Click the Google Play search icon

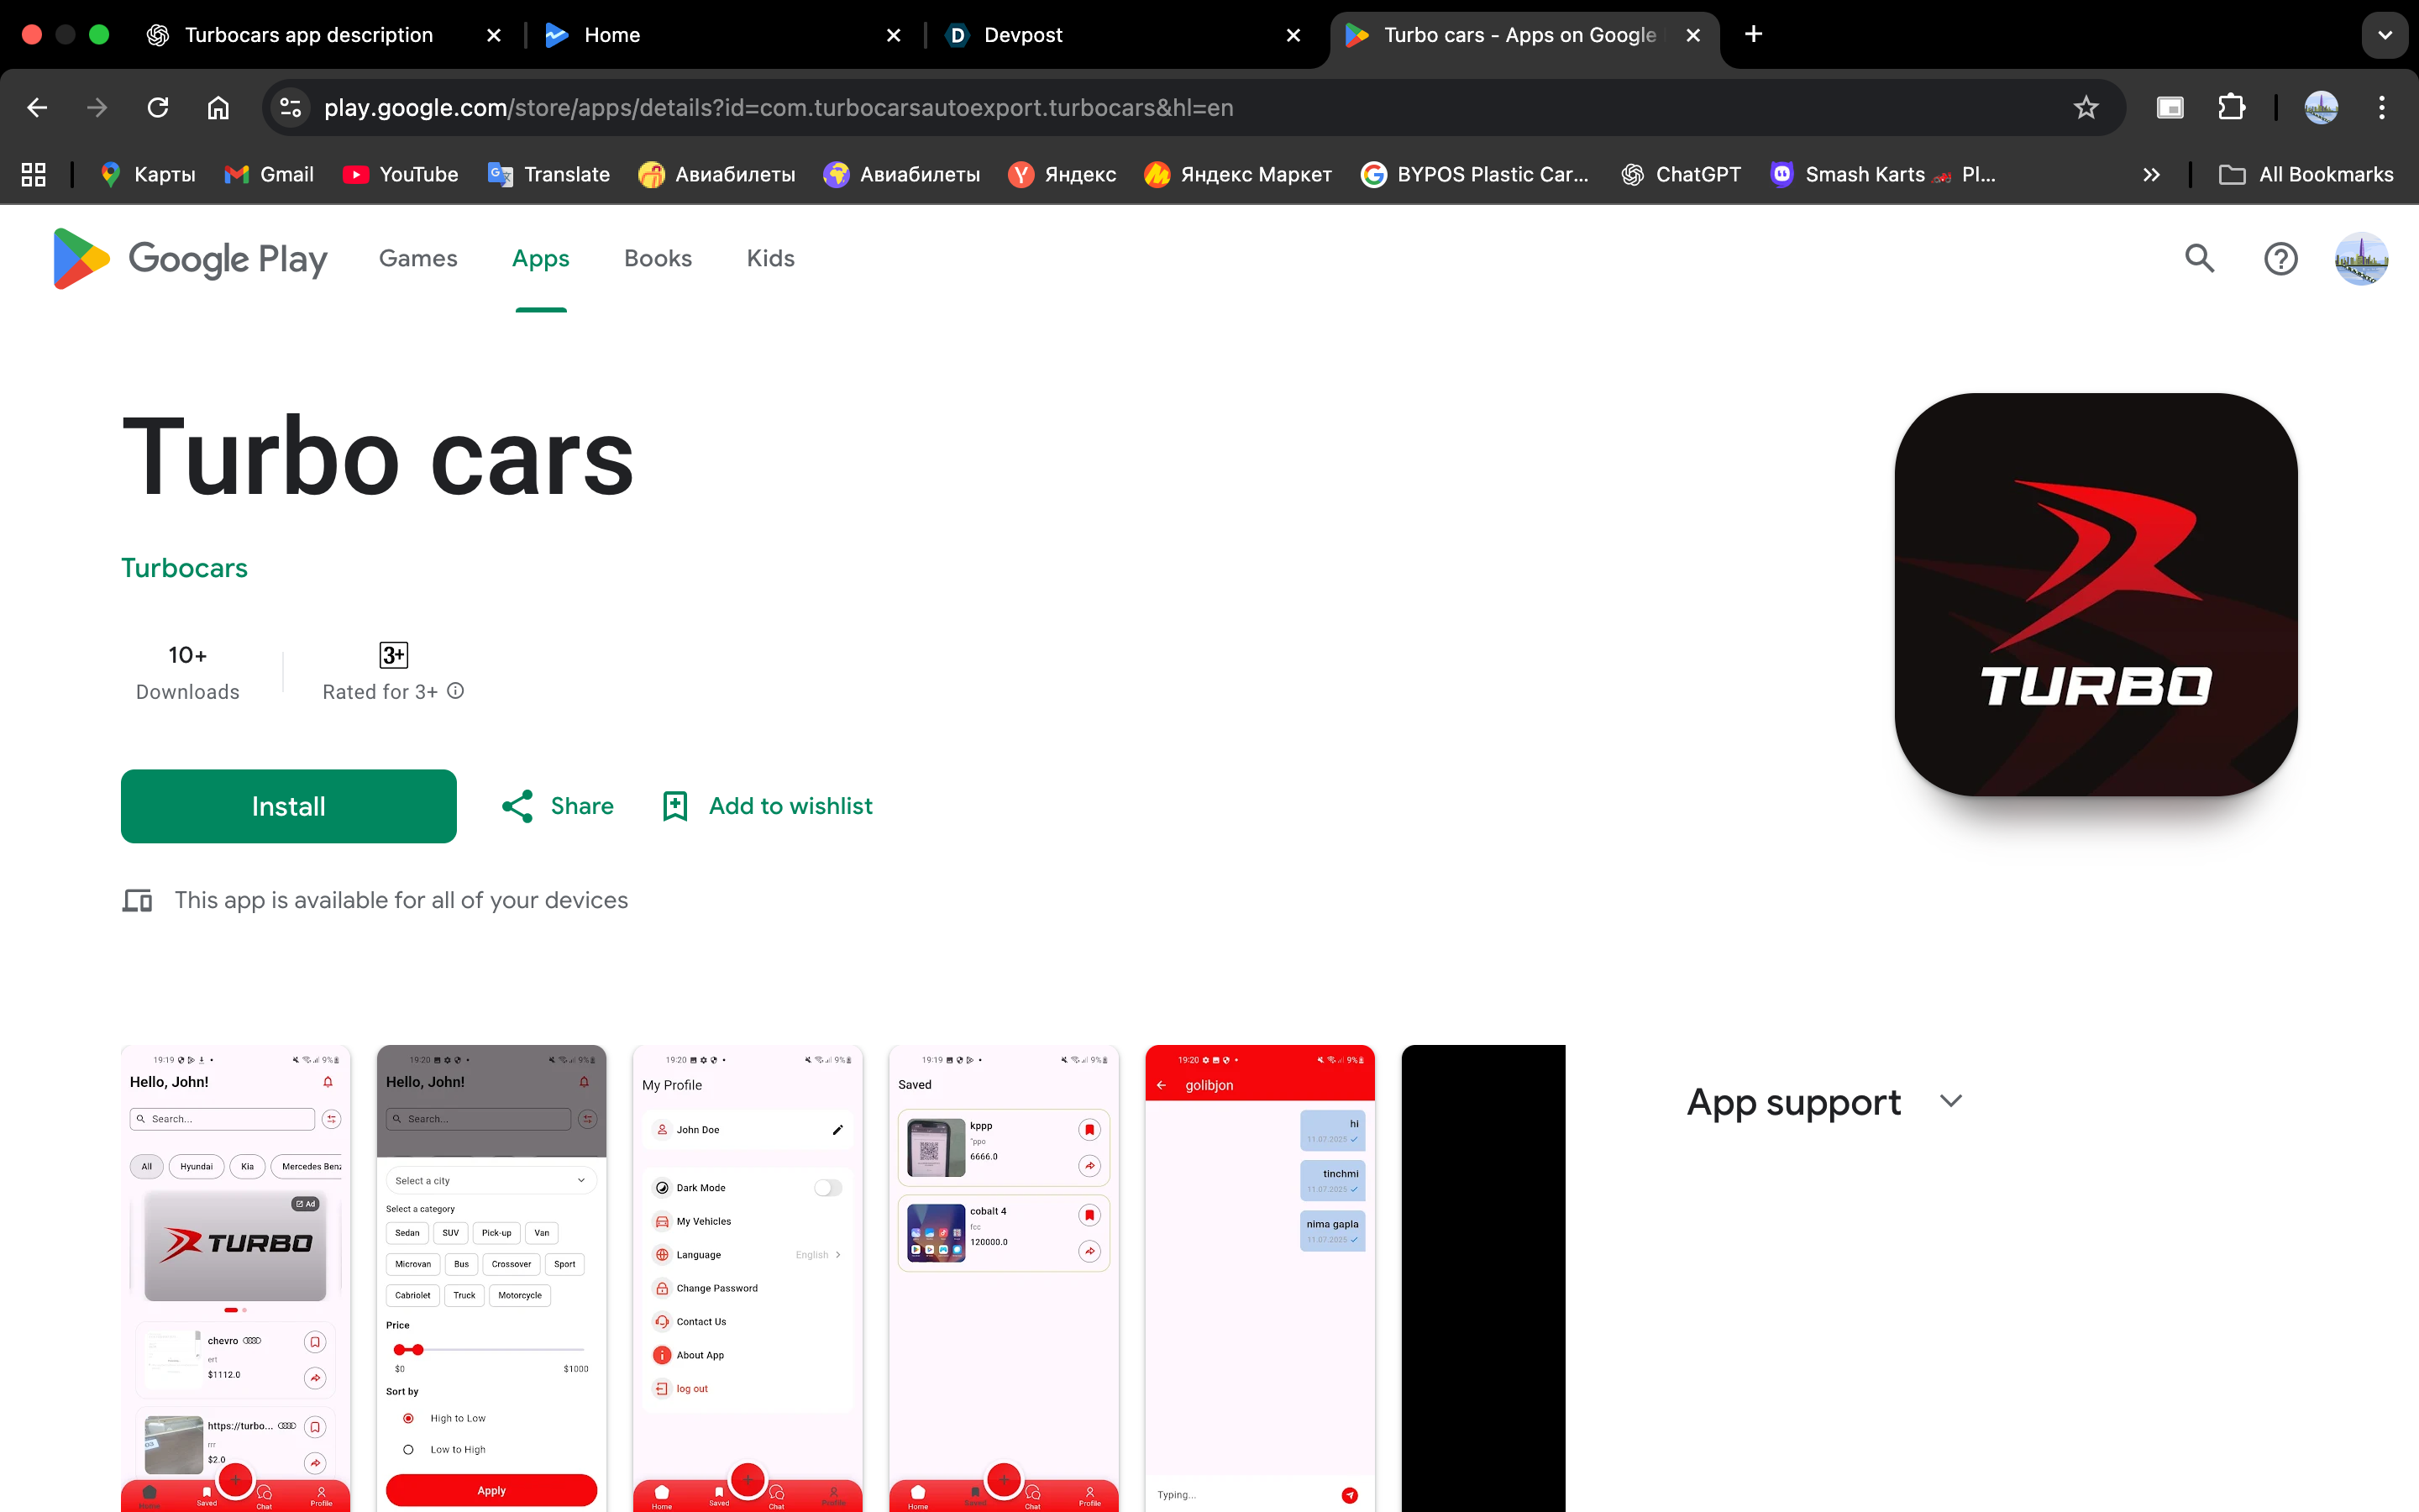pyautogui.click(x=2199, y=259)
